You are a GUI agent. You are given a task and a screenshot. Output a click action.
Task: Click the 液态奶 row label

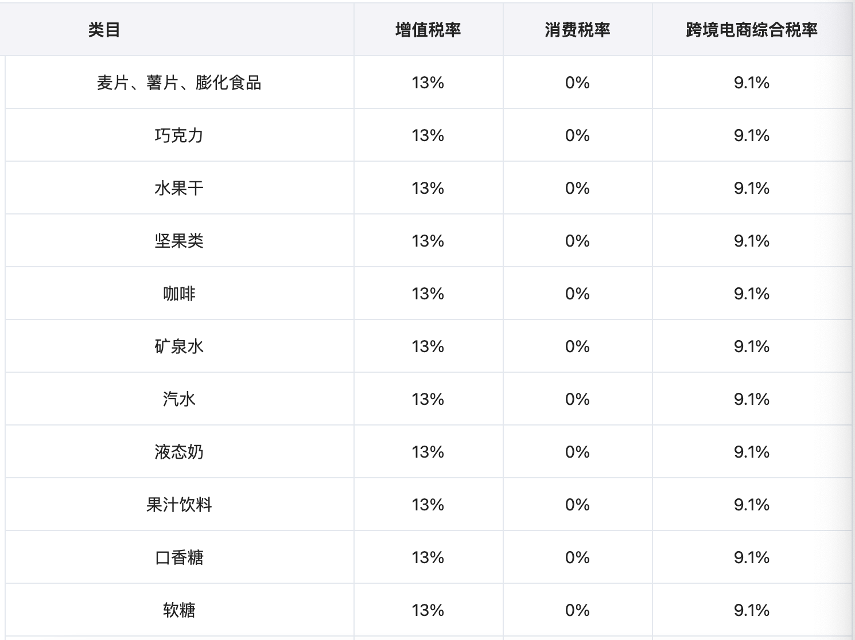click(179, 452)
